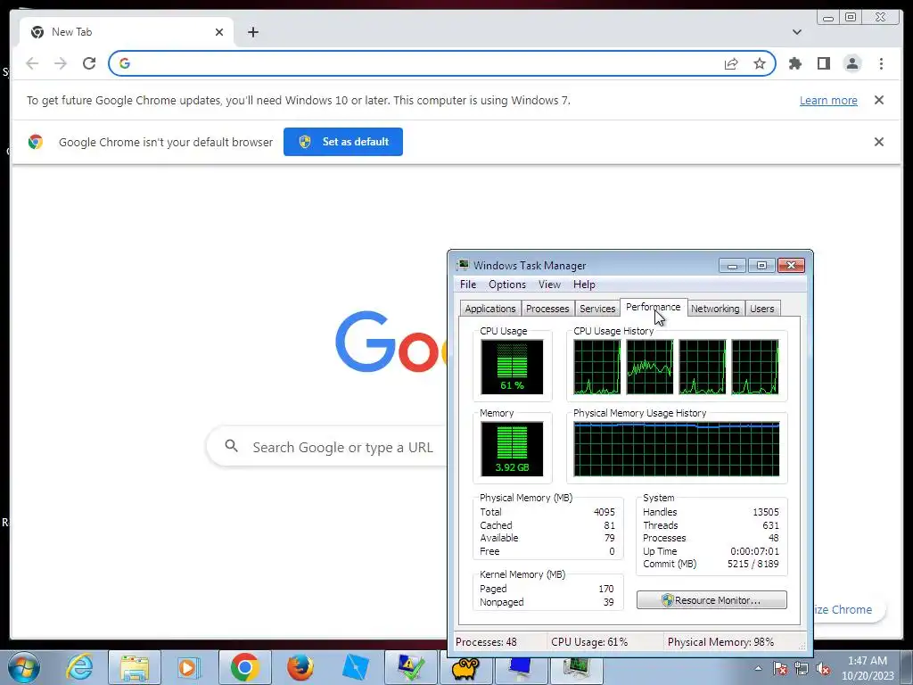Open the warning monitor checkmark taskbar app
The width and height of the screenshot is (913, 685).
coord(410,667)
